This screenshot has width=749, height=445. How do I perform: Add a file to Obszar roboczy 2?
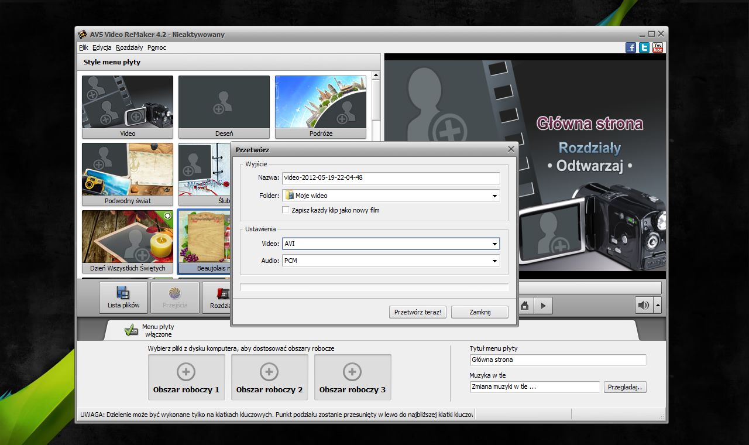tap(269, 377)
